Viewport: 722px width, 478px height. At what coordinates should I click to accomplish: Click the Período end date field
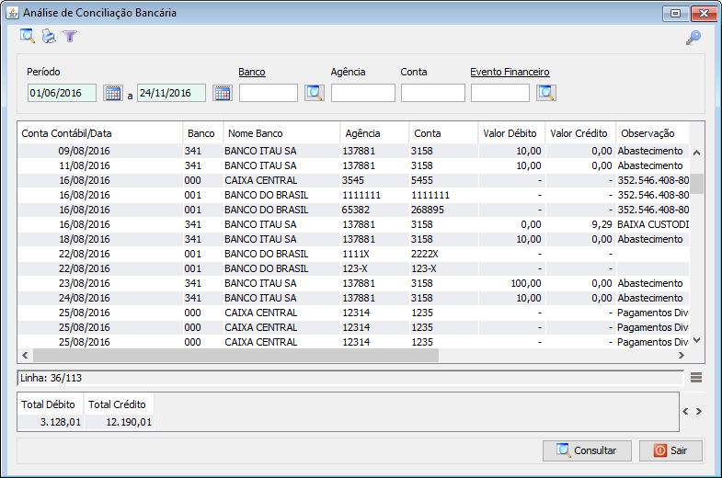pyautogui.click(x=171, y=93)
